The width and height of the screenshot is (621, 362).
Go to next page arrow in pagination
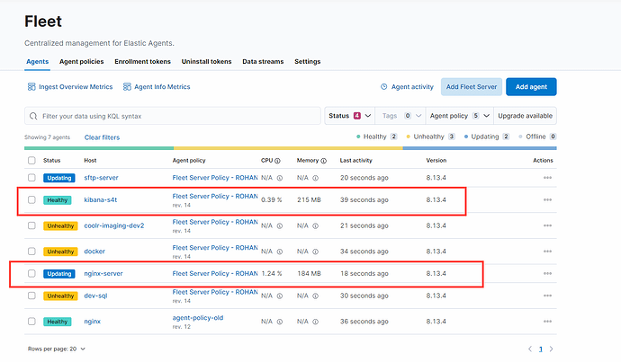[x=551, y=349]
